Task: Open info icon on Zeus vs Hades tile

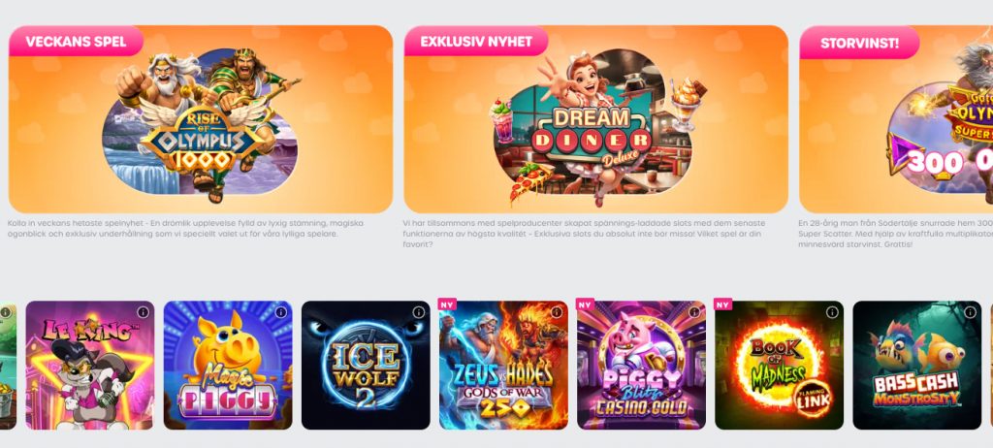Action: click(557, 312)
